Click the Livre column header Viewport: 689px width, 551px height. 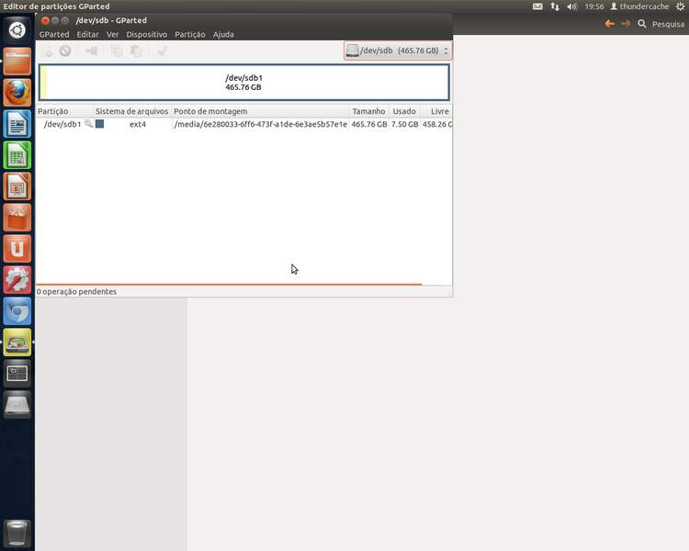(436, 111)
